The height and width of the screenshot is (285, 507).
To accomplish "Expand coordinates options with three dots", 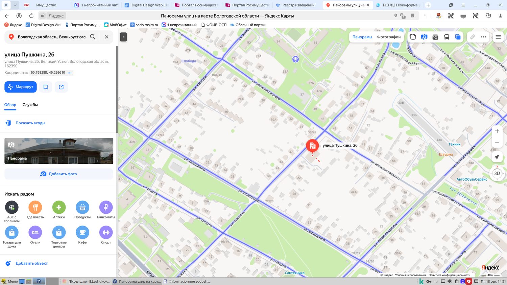I will point(70,73).
